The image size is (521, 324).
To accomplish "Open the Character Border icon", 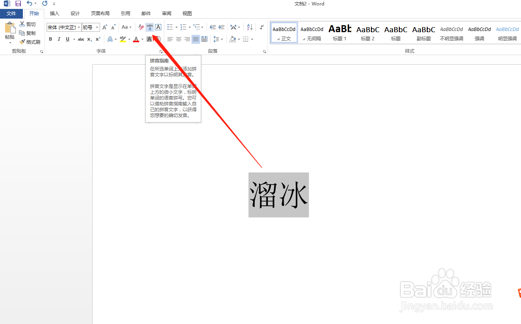I will click(x=158, y=27).
